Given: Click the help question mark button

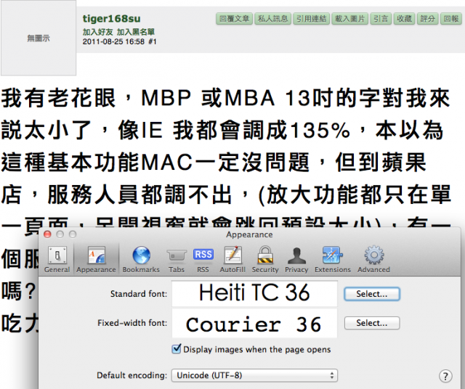Looking at the screenshot, I should (x=445, y=376).
